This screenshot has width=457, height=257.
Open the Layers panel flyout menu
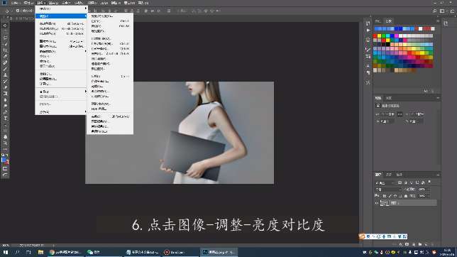click(x=438, y=175)
